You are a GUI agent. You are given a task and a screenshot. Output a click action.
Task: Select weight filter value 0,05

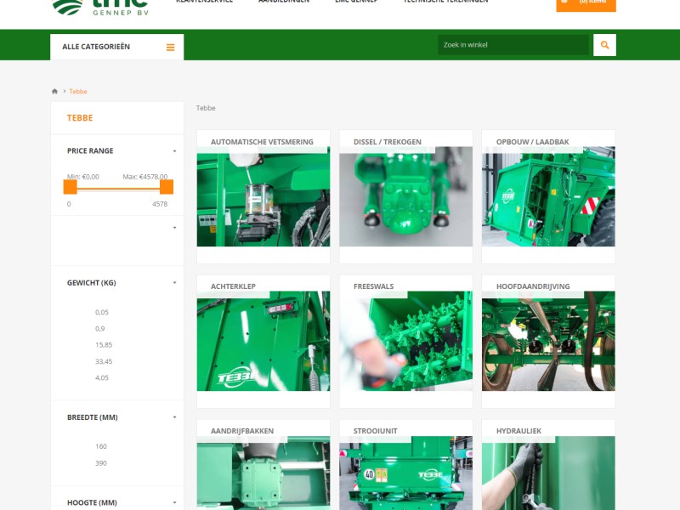tap(102, 312)
